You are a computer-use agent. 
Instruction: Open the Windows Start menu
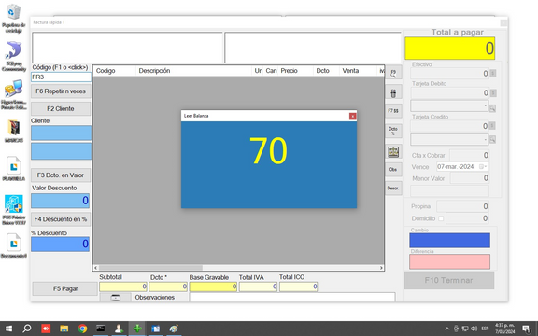tap(8, 329)
